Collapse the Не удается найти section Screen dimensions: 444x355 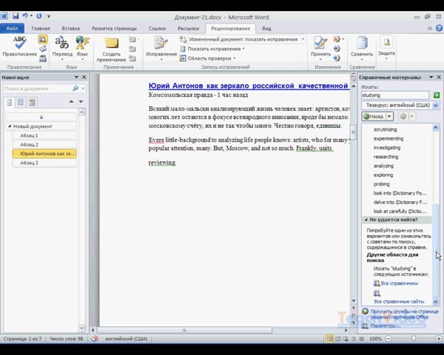365,220
